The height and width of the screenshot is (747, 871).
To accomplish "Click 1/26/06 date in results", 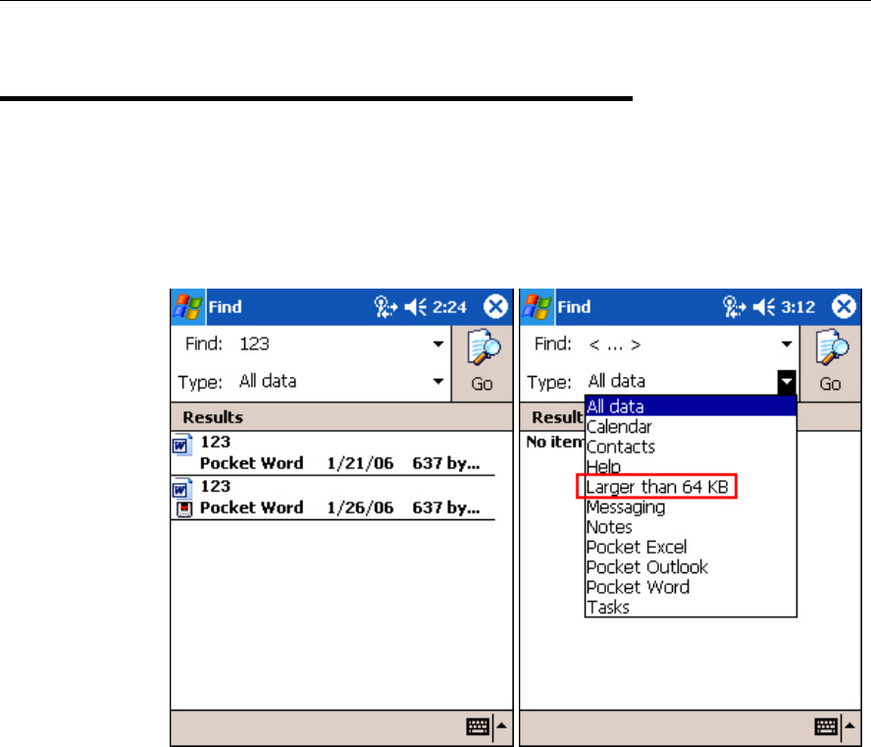I will (360, 507).
